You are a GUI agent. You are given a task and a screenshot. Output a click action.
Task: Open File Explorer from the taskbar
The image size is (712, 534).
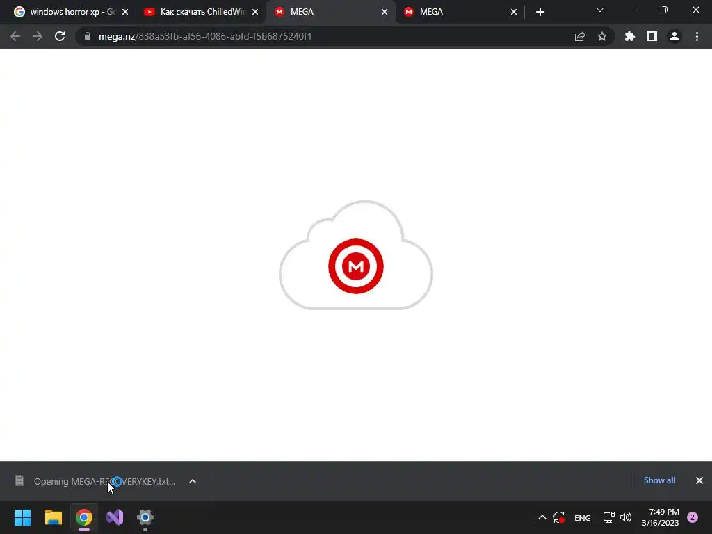[54, 517]
